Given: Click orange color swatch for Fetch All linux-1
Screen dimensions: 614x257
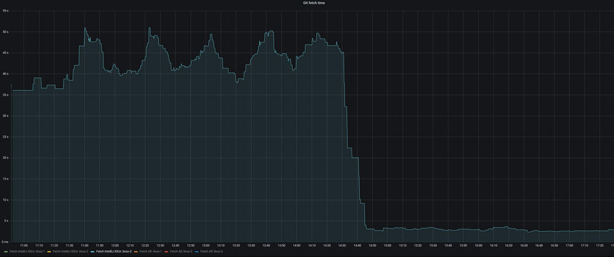Looking at the screenshot, I should point(136,251).
